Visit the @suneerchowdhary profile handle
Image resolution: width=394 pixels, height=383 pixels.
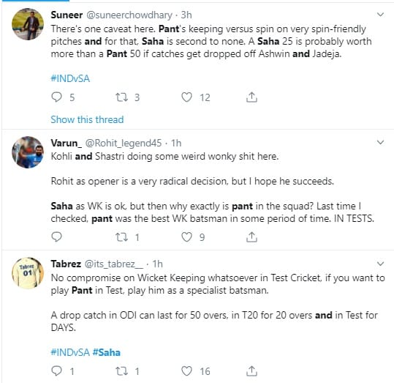tap(129, 15)
